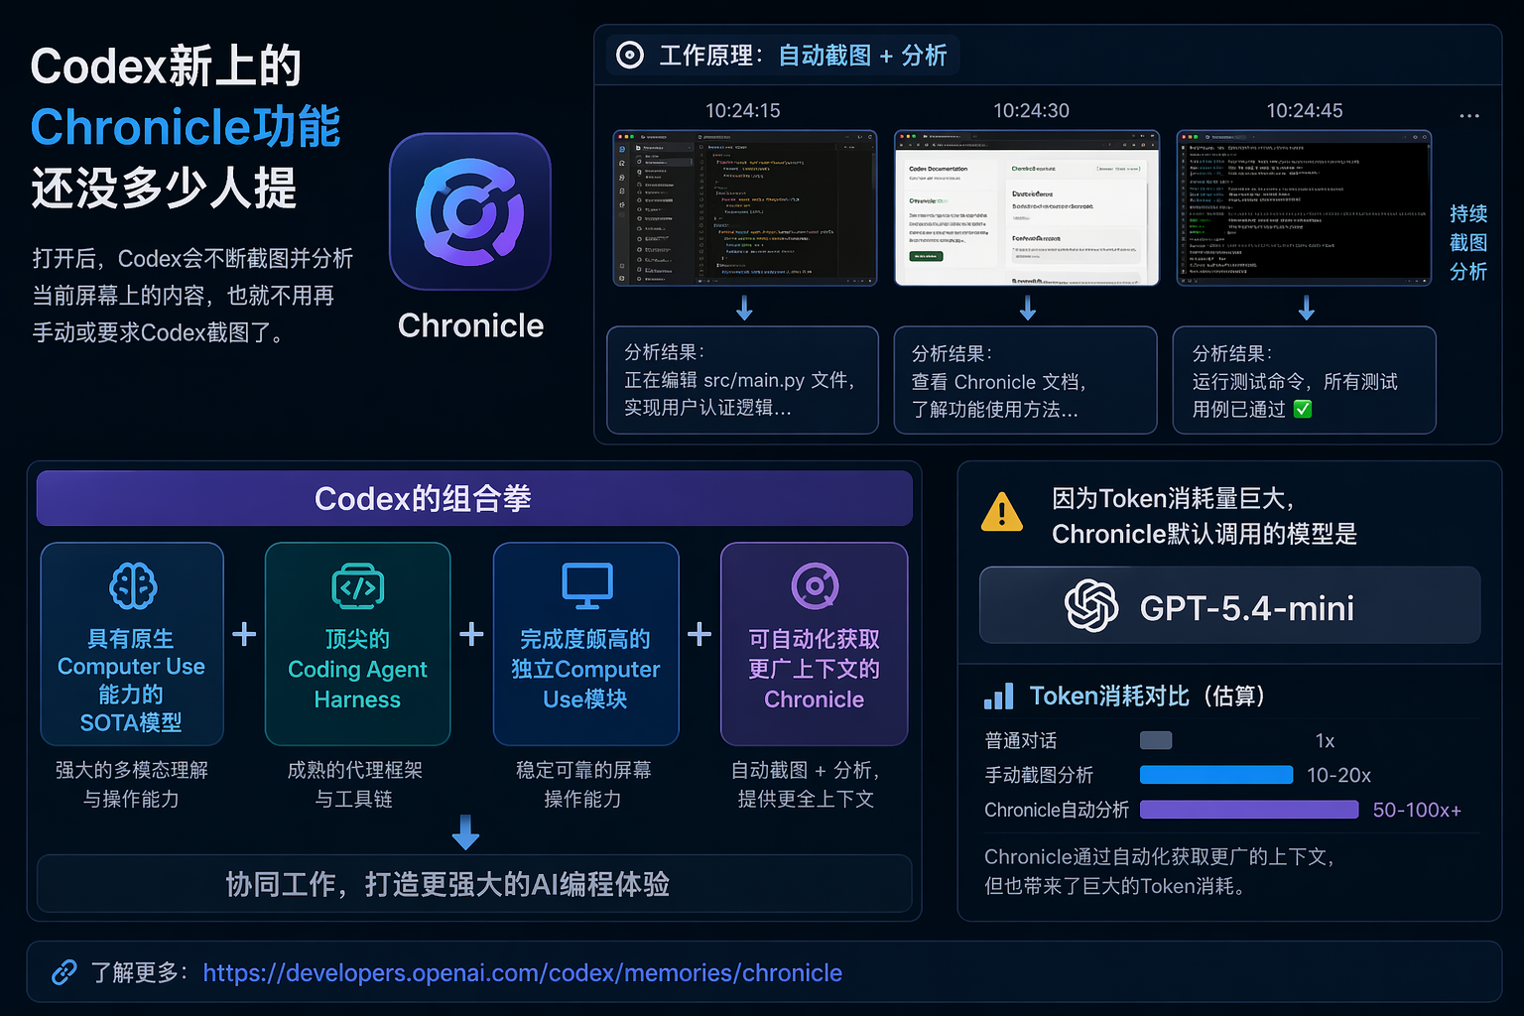
Task: Click the 10:24:15 timestamp
Action: coord(743,110)
